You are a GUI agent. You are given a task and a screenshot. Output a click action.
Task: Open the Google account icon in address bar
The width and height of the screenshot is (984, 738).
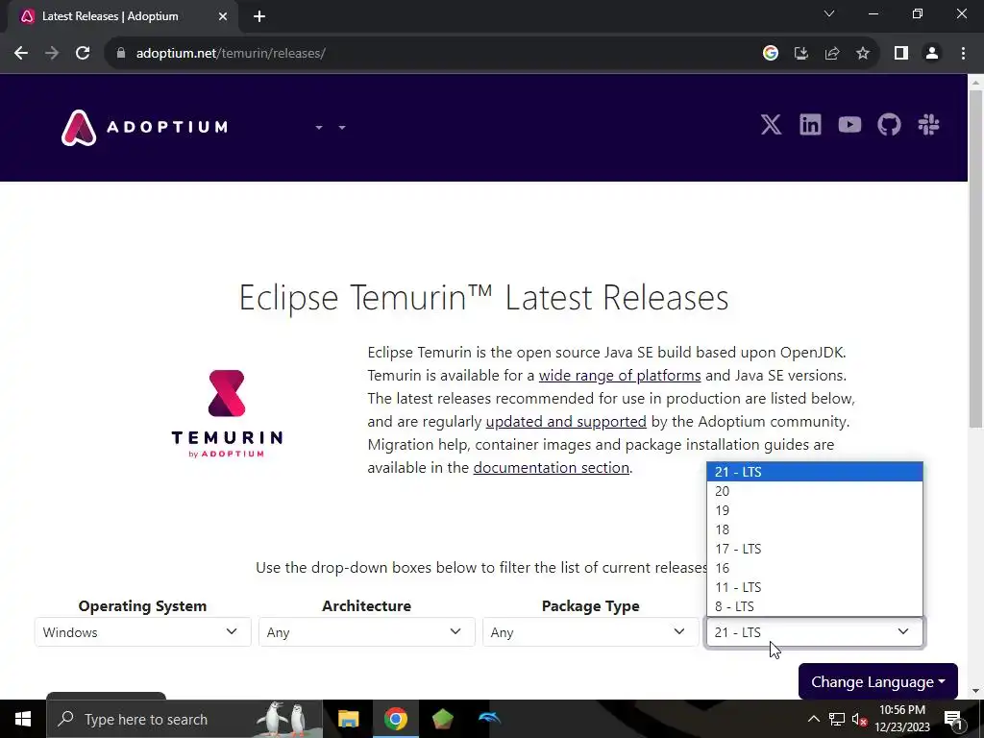tap(771, 54)
